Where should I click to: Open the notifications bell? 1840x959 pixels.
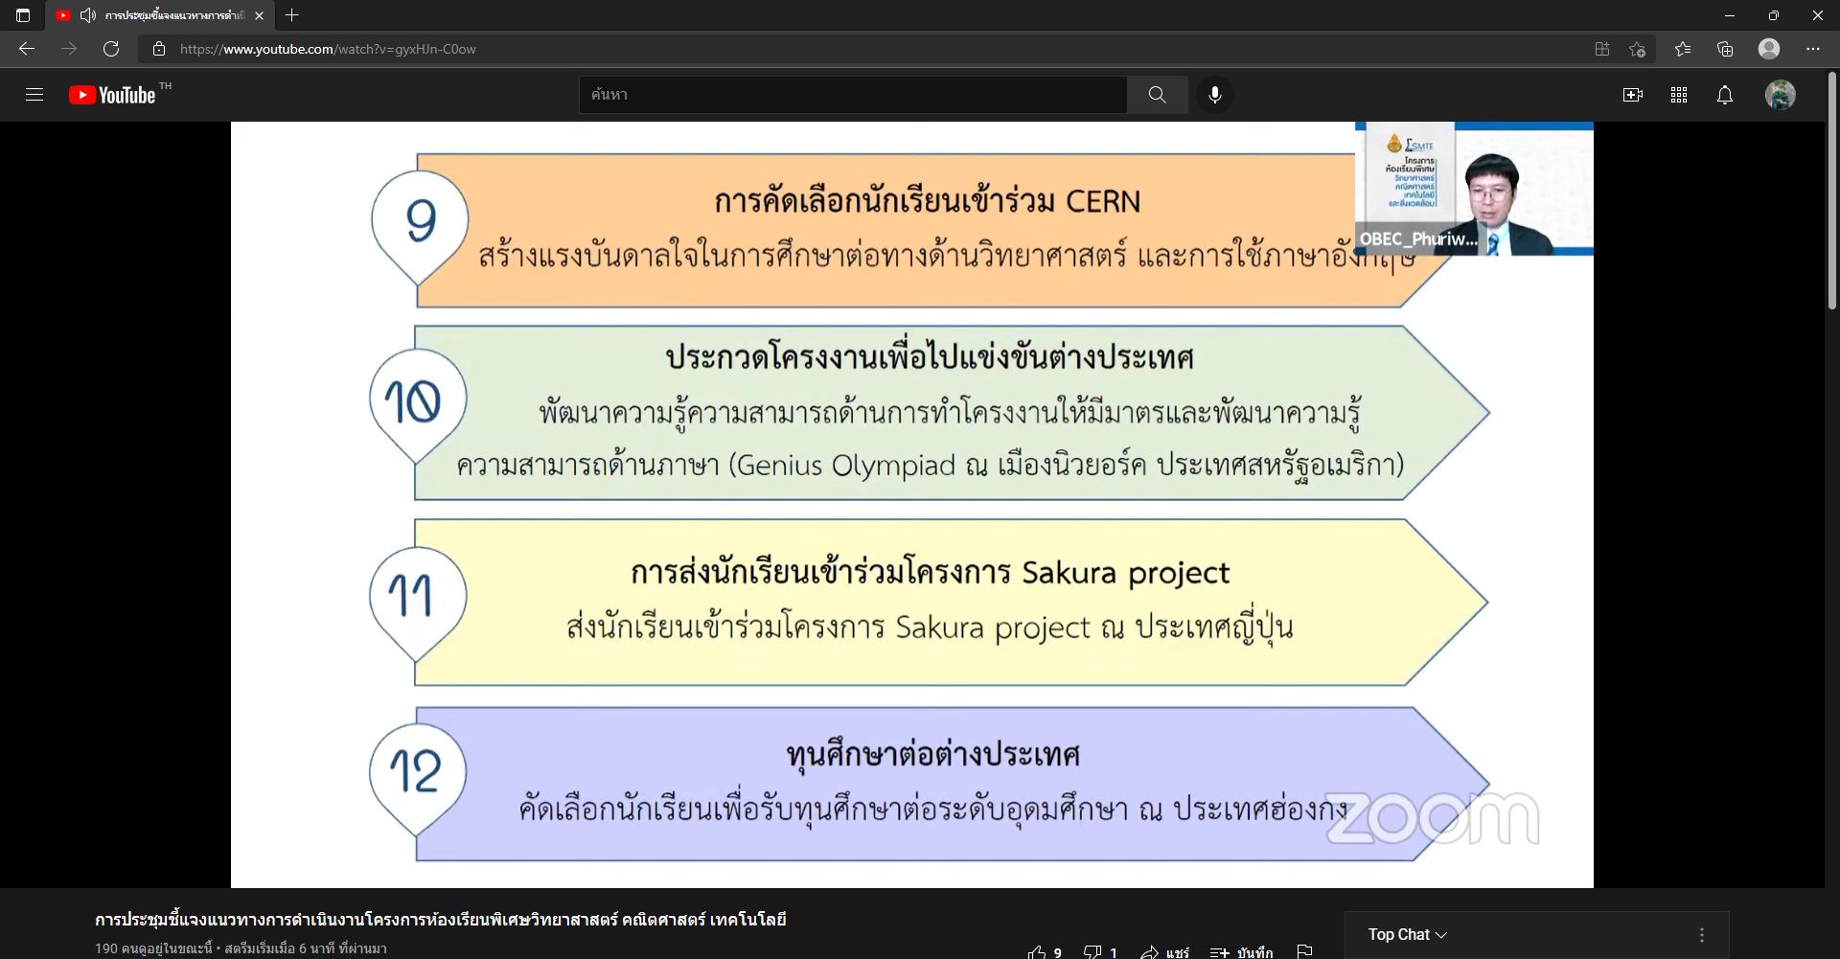click(x=1725, y=95)
